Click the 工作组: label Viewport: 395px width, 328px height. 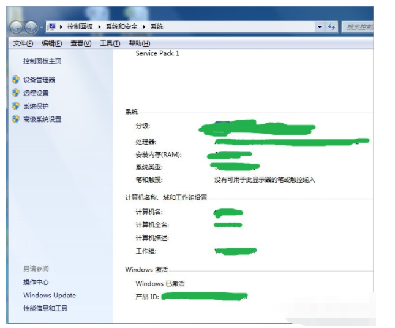[146, 251]
